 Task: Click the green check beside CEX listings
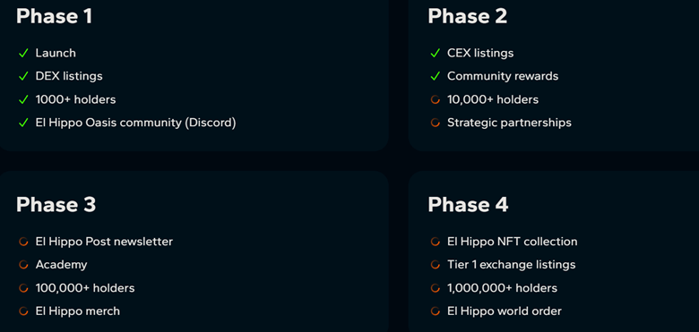[436, 54]
